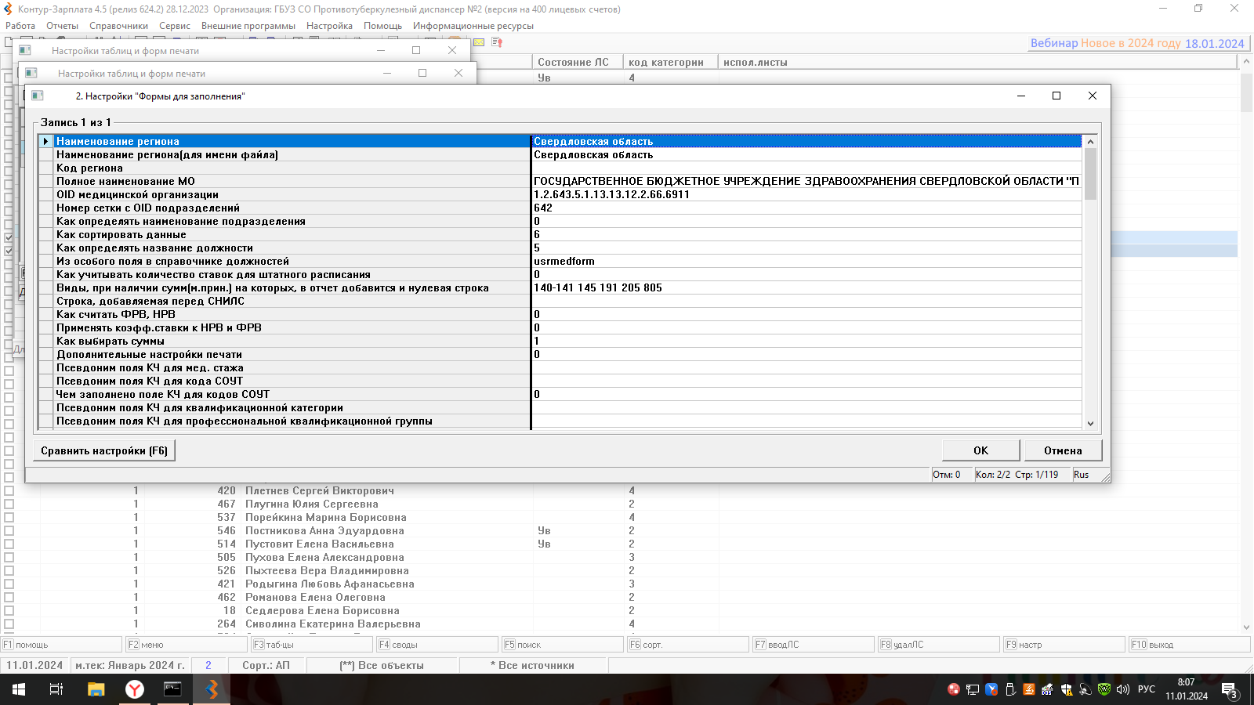1254x705 pixels.
Task: Open the Windows Start menu
Action: point(18,689)
